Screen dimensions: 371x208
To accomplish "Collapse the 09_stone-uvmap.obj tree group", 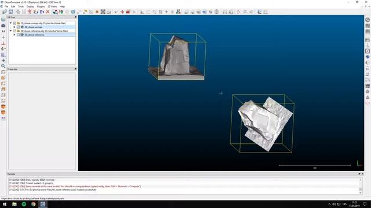I will point(10,23).
